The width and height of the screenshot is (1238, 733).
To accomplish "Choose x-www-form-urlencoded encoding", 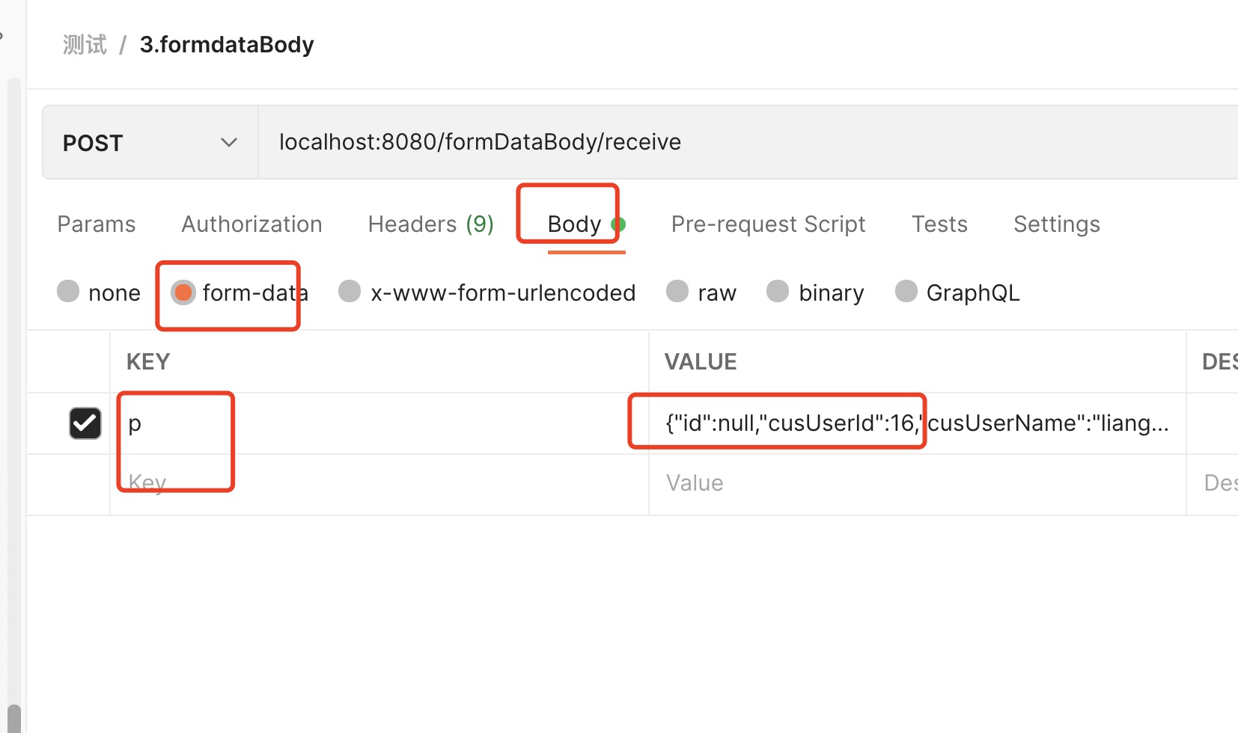I will point(350,292).
